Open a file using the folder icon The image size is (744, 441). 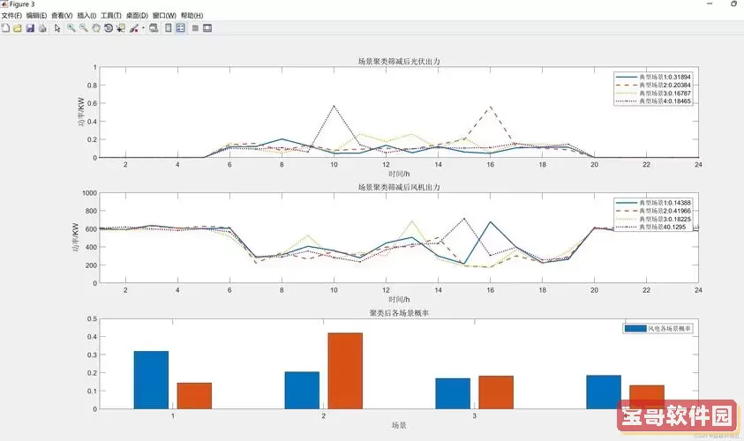17,28
